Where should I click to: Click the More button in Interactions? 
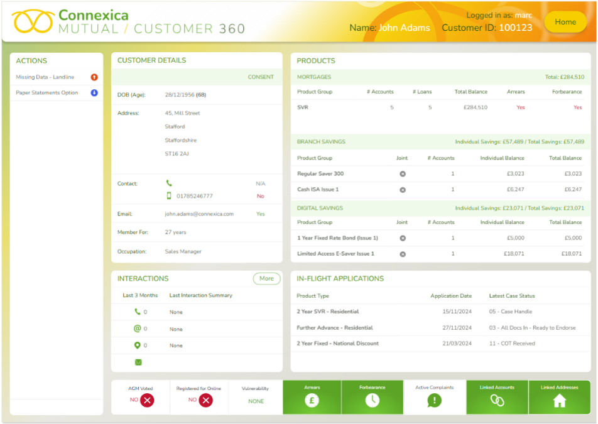click(x=266, y=278)
